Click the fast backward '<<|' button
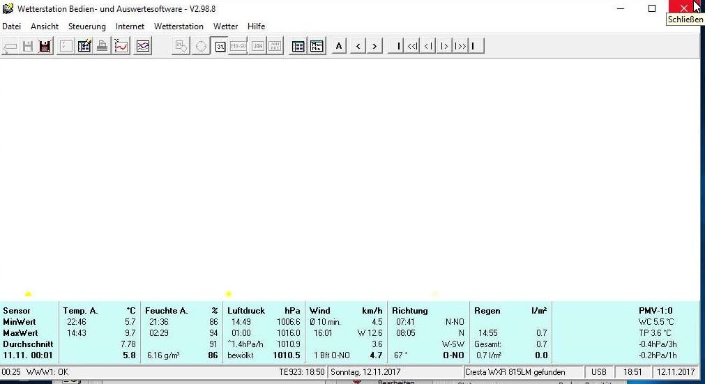Screen dimensions: 705x384 412,47
